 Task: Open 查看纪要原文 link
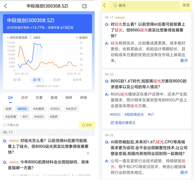point(123,123)
